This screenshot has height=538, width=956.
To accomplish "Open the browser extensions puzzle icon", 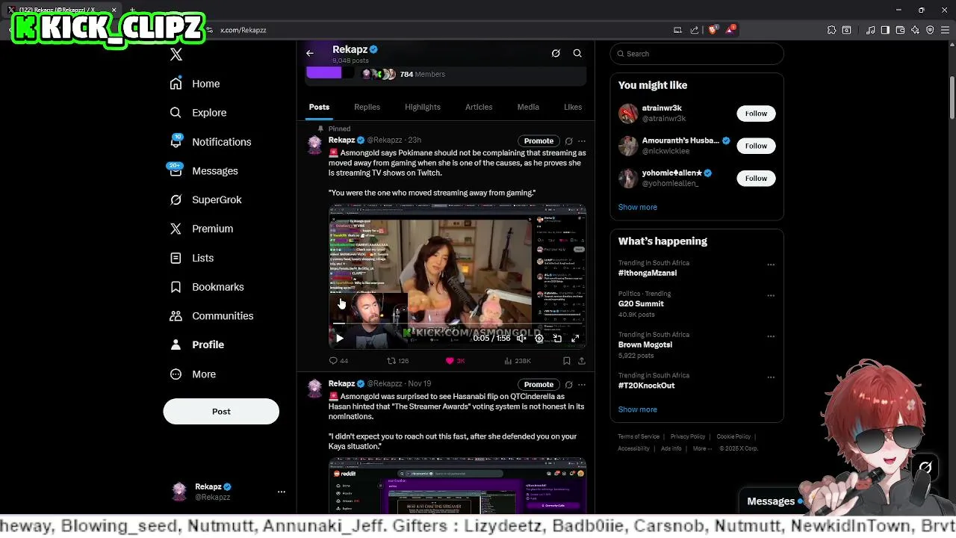I will (831, 30).
